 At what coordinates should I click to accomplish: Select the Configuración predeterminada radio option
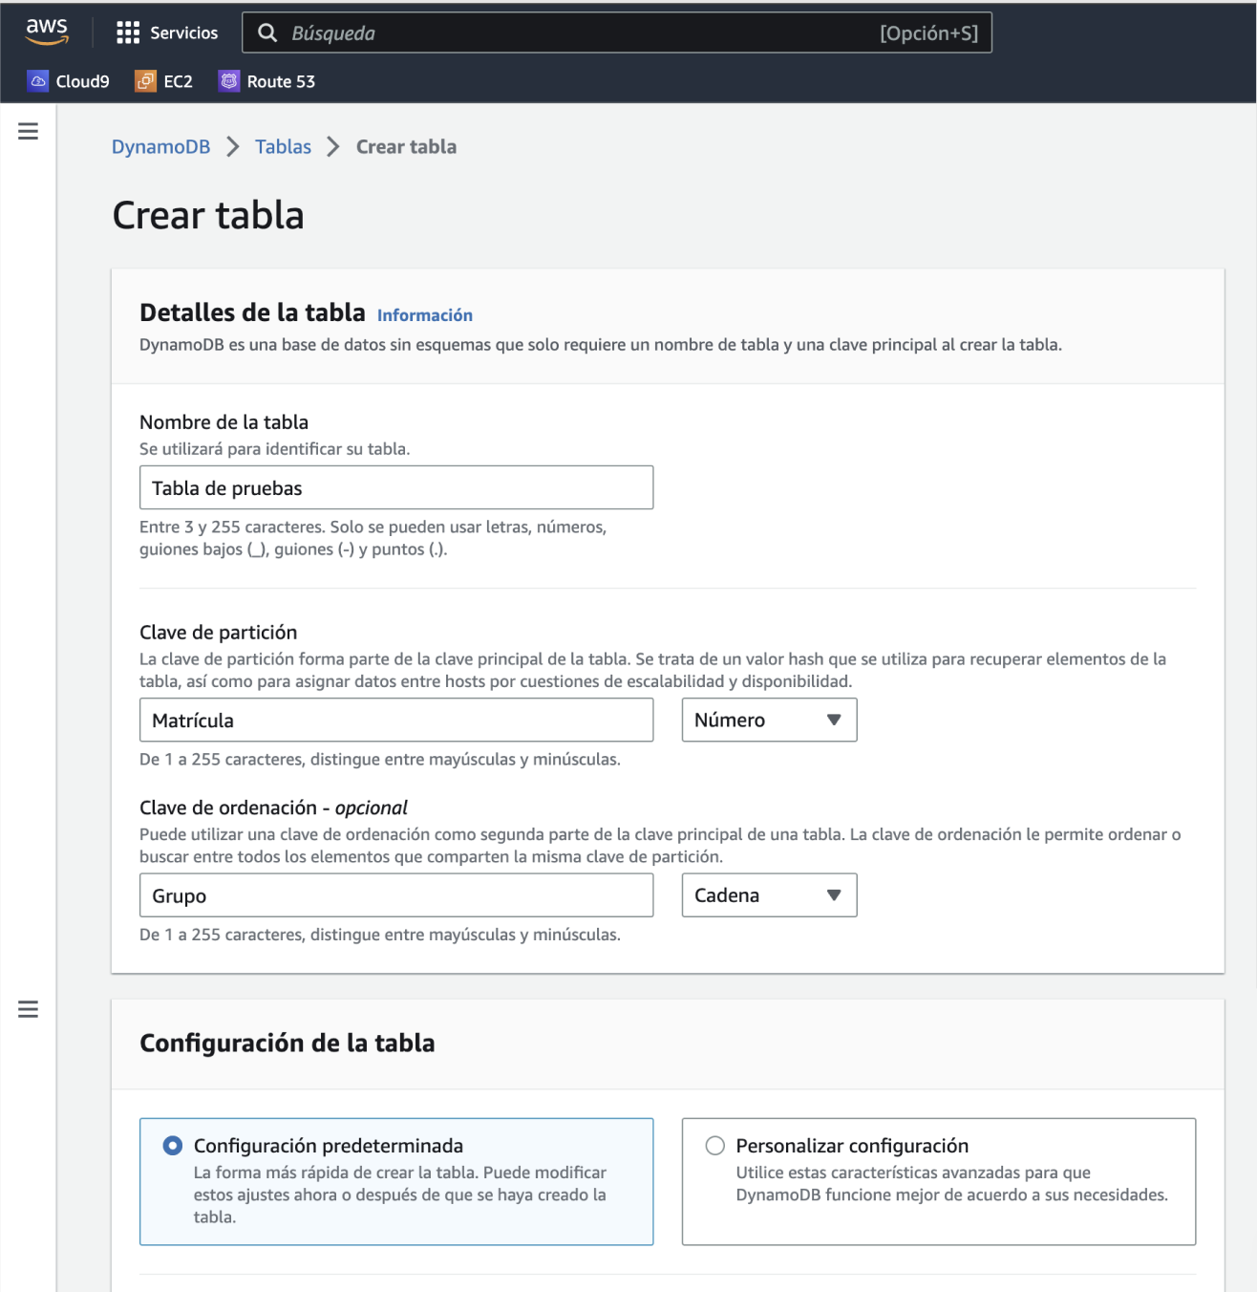173,1145
